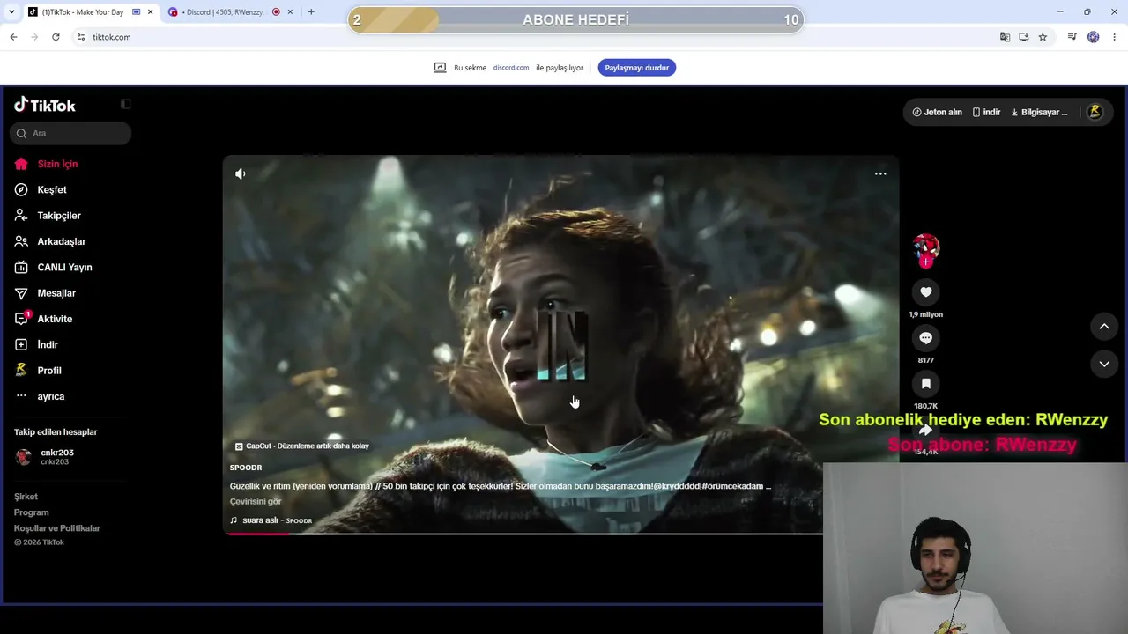Go forward in browser history
Image resolution: width=1128 pixels, height=634 pixels.
click(x=34, y=37)
